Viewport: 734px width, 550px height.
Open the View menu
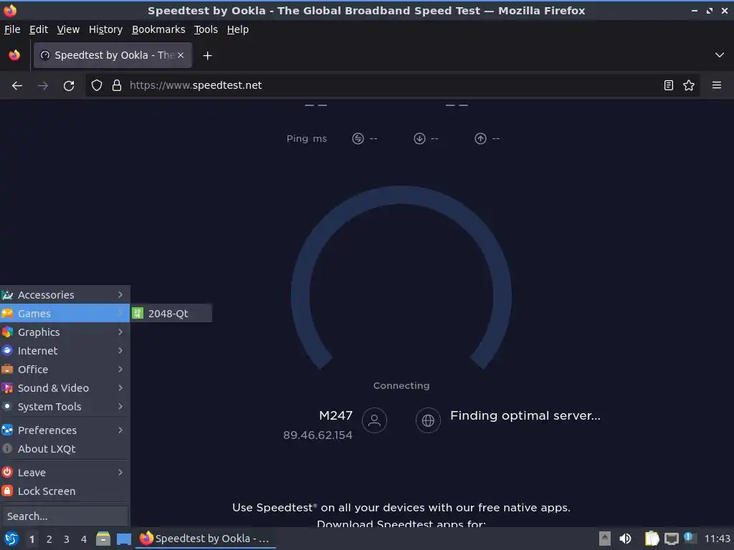68,29
